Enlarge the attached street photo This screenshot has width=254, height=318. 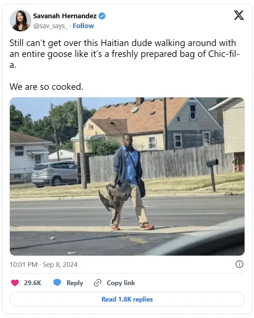click(127, 176)
